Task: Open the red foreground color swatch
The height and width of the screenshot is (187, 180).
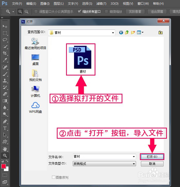Action: coord(3,166)
